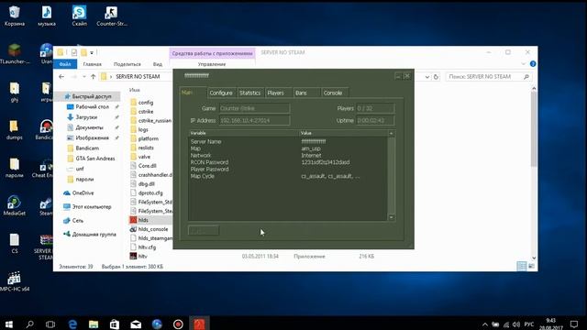Switch to the Bandicam recorder taskbar icon
Viewport: 587px width, 330px height.
(x=178, y=324)
